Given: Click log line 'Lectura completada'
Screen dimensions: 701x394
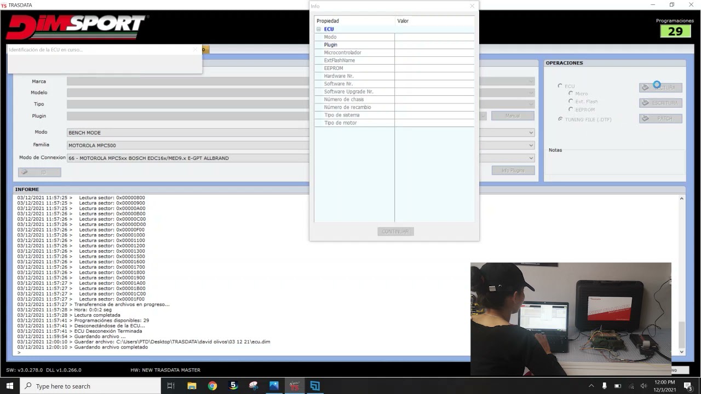Looking at the screenshot, I should 98,315.
